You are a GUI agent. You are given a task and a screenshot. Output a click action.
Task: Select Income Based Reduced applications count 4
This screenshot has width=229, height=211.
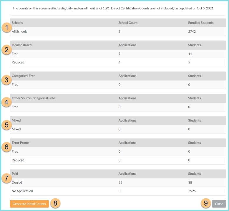coord(120,62)
